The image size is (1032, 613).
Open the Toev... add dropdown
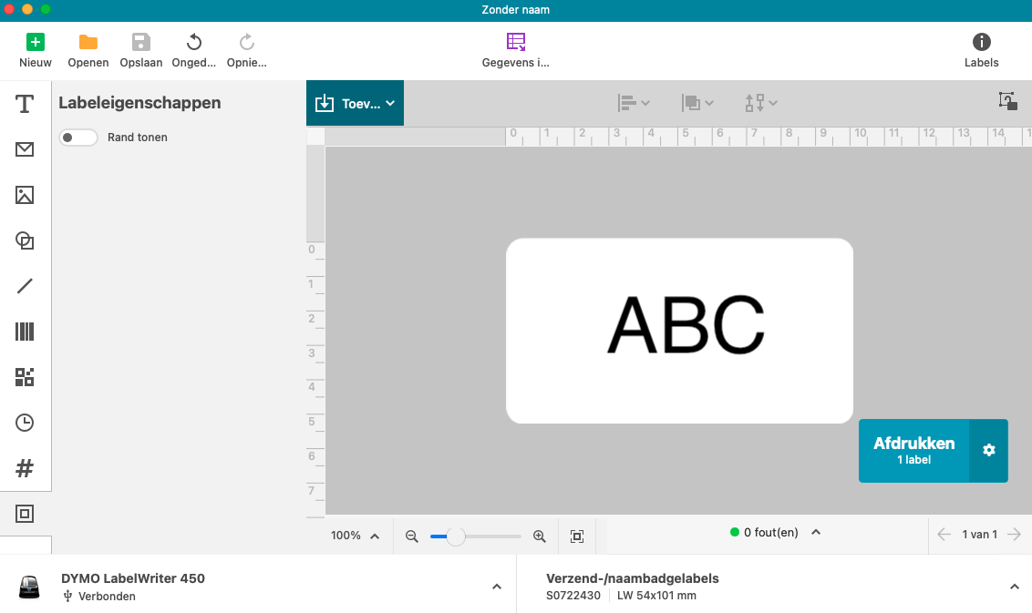tap(355, 103)
